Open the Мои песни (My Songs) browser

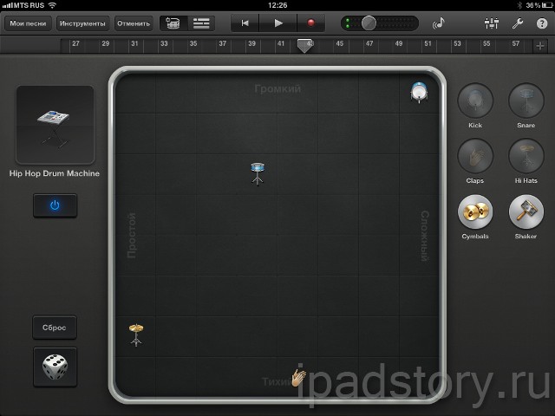point(28,23)
